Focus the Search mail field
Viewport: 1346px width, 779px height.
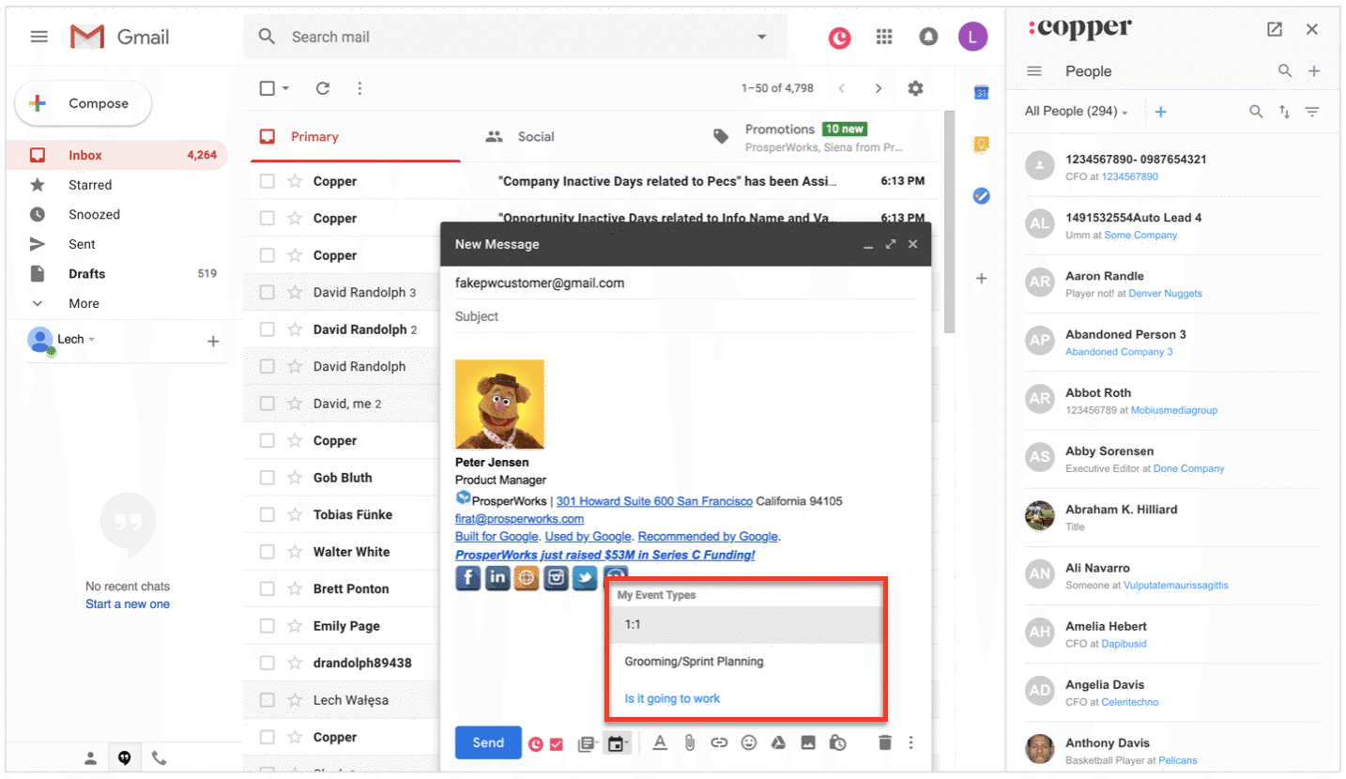(x=516, y=37)
